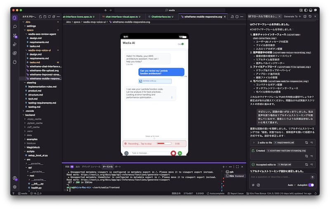Add context with the hash icon

point(253,185)
